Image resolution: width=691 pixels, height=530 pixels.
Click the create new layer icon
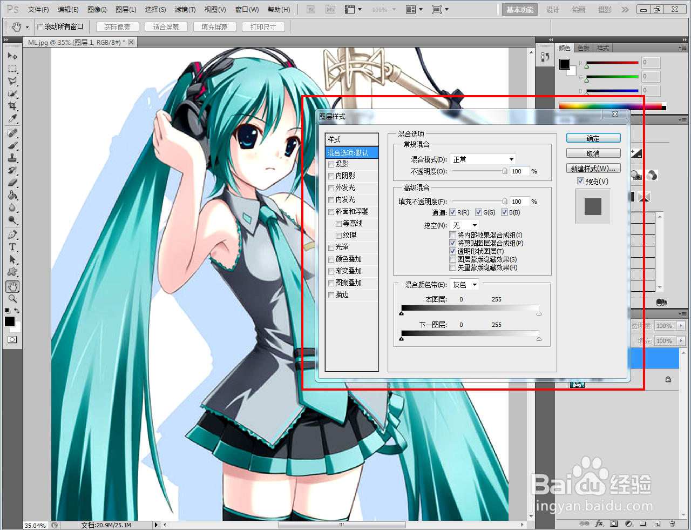pos(658,524)
